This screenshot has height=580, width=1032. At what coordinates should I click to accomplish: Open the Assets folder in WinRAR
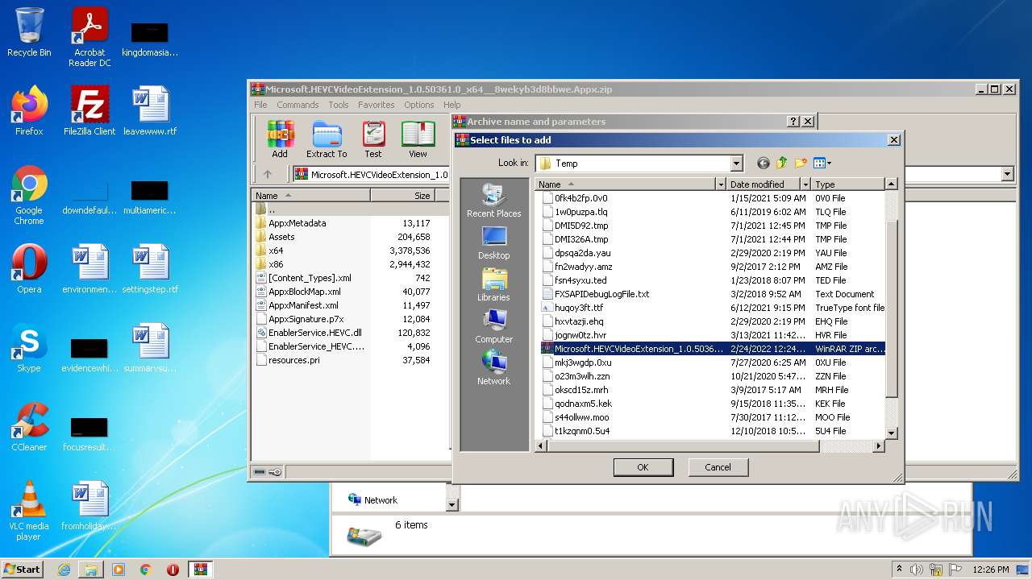(281, 237)
